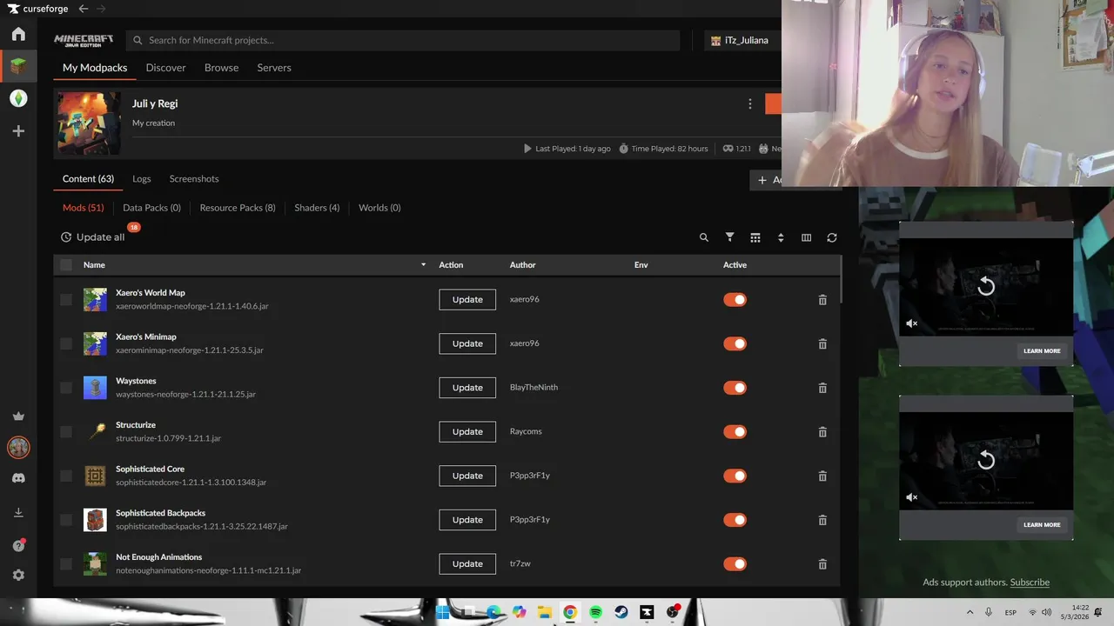Switch the mod list view layout icon

click(x=755, y=237)
